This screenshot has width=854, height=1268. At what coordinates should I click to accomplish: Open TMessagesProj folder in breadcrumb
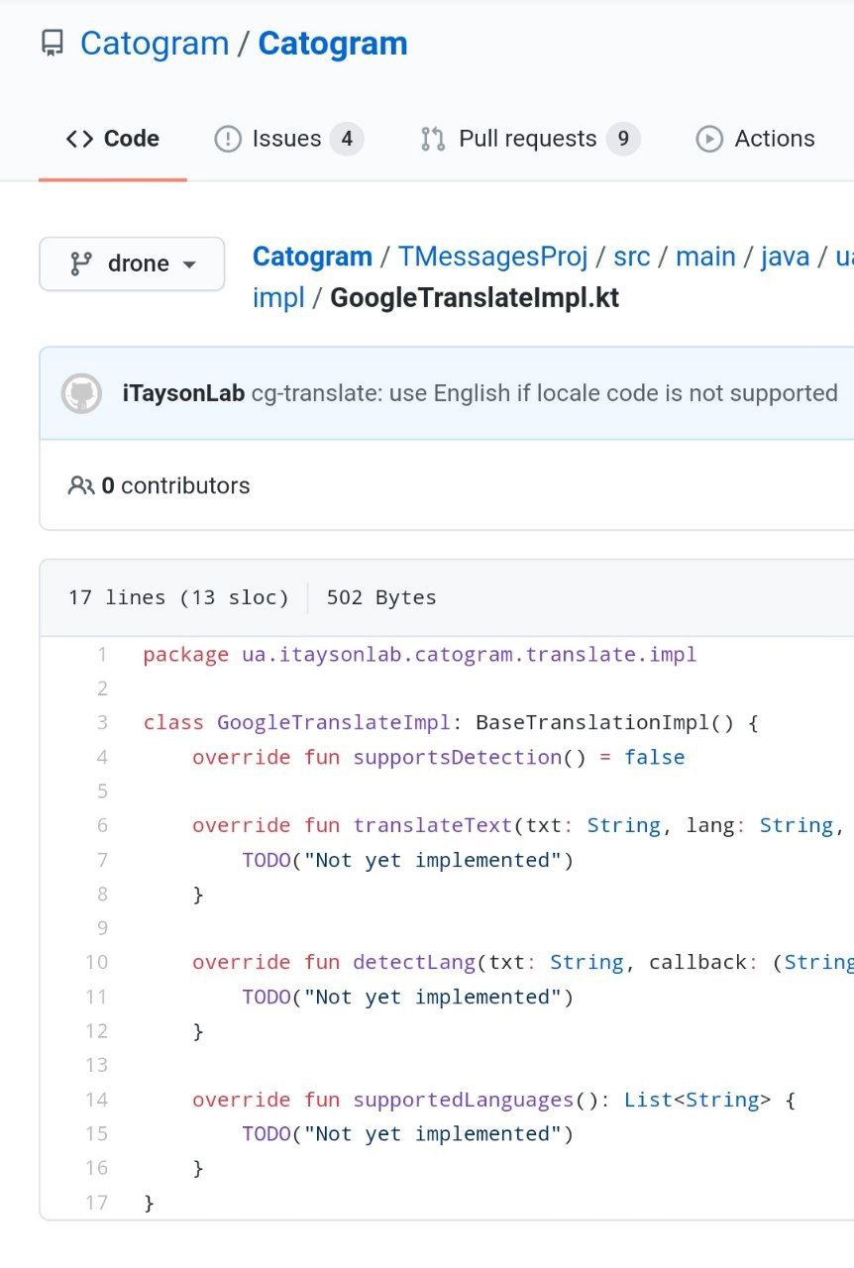(492, 257)
